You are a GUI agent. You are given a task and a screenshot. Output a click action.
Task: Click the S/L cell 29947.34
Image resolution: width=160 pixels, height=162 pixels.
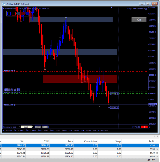[21, 157]
